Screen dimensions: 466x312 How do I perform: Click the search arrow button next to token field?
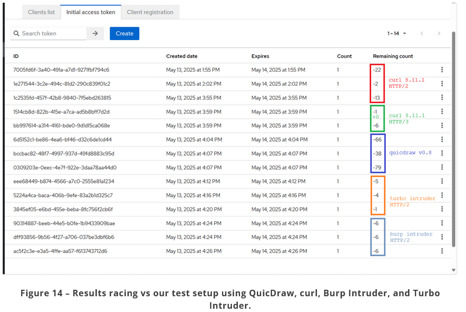pos(95,34)
